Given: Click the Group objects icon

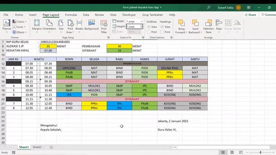Looking at the screenshot, I should (228, 23).
